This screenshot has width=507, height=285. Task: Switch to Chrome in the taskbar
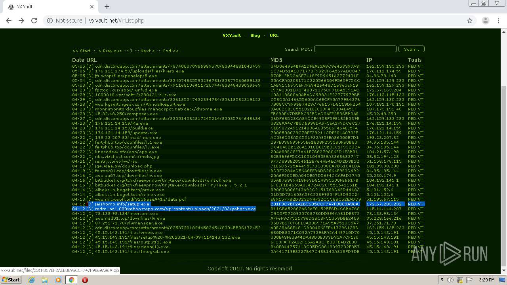click(71, 280)
